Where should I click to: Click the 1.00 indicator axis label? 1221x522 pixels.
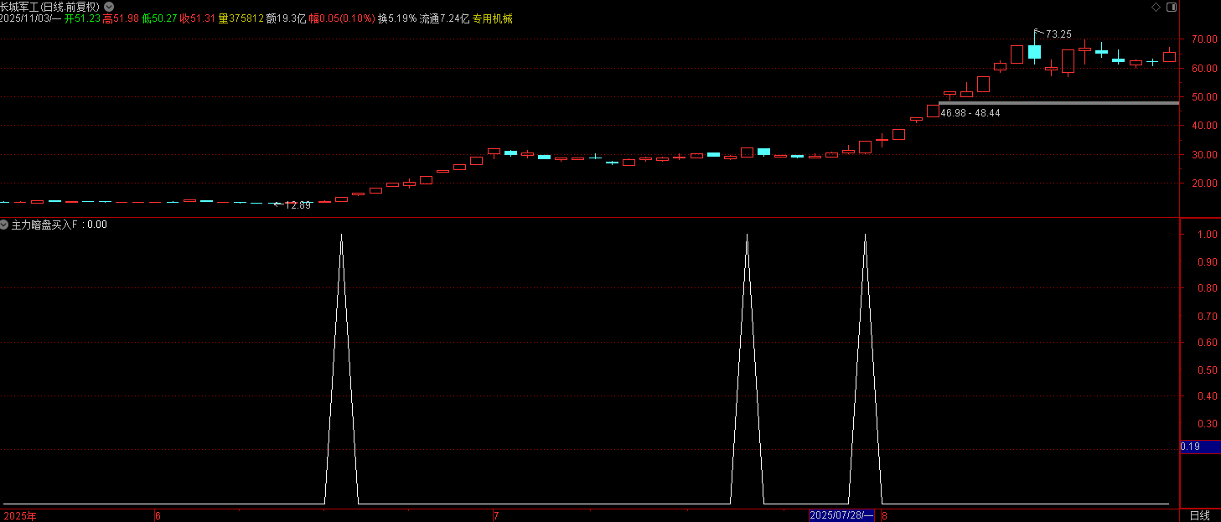pos(1207,235)
